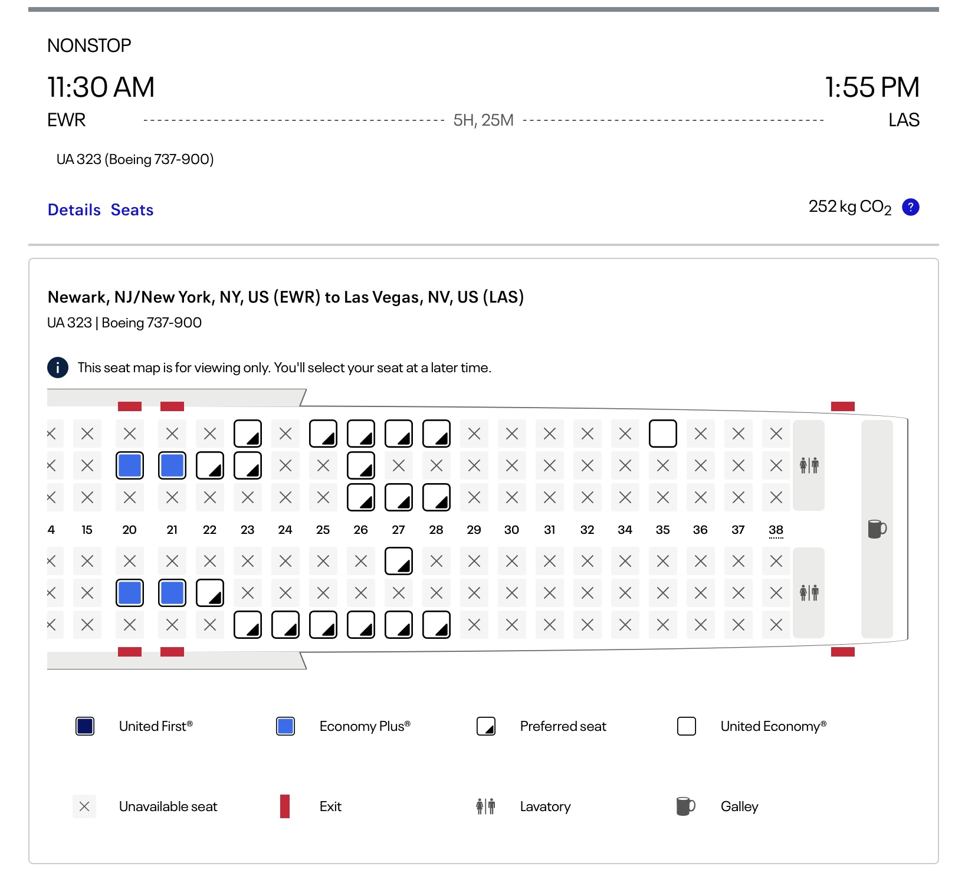This screenshot has width=955, height=876.
Task: Open the Seats link for UA 323
Action: point(132,210)
